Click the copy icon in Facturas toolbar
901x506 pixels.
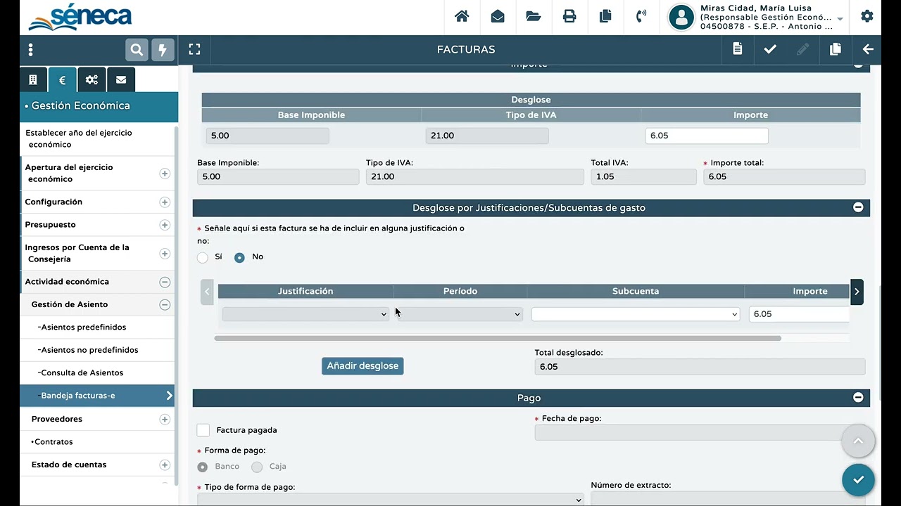pyautogui.click(x=836, y=49)
